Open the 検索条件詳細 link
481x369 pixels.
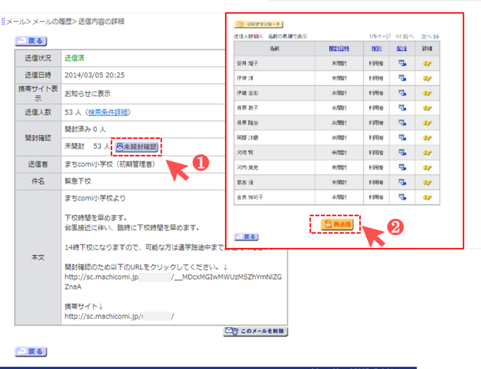click(108, 112)
